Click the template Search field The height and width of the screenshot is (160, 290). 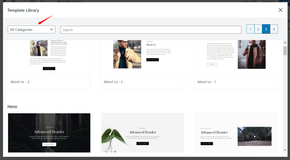point(151,30)
